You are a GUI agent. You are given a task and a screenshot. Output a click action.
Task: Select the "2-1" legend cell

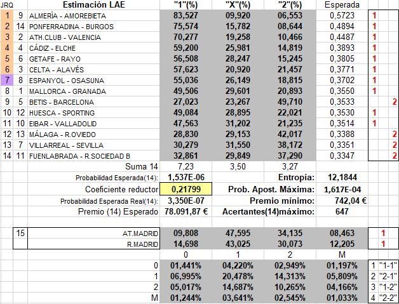388,276
